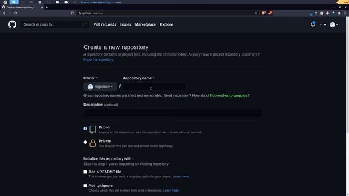
Task: Open the Marketplace page
Action: [x=146, y=24]
